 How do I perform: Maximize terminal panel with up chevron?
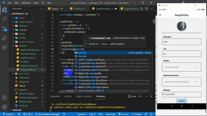(x=147, y=96)
